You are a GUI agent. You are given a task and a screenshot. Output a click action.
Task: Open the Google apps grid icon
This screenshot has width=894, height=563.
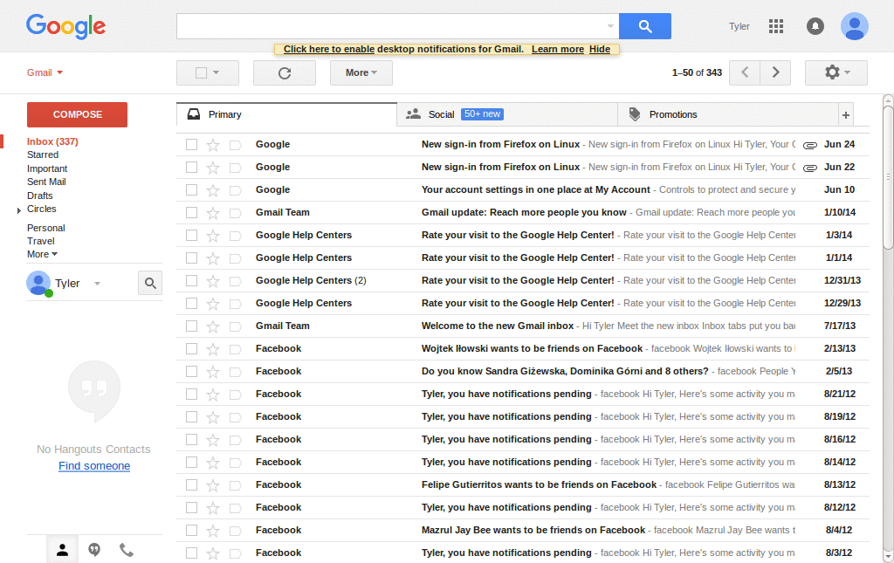(x=775, y=26)
